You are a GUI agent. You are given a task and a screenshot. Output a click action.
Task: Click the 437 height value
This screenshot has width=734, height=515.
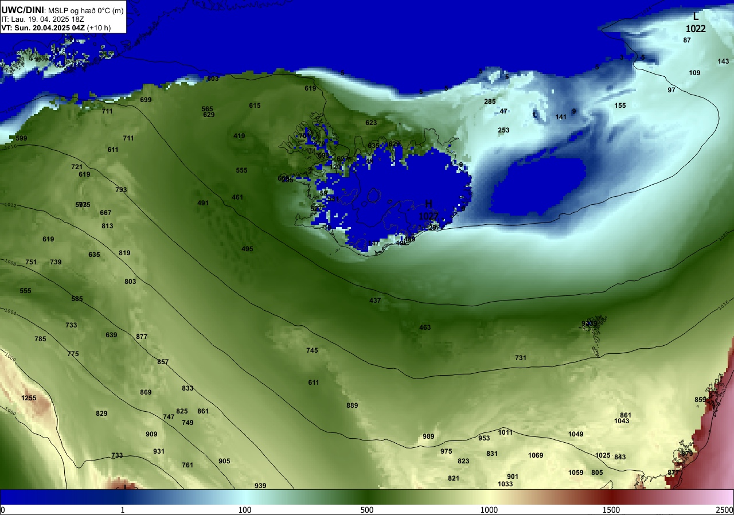coord(375,301)
